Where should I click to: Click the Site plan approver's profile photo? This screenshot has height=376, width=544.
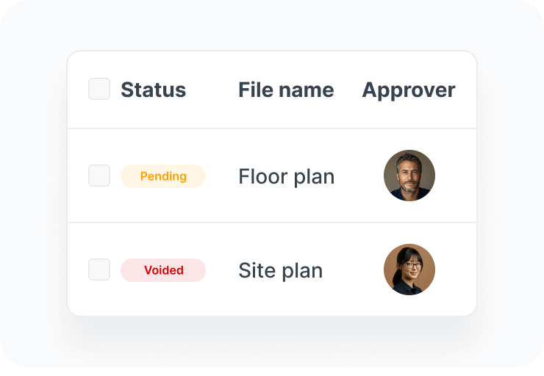coord(409,270)
